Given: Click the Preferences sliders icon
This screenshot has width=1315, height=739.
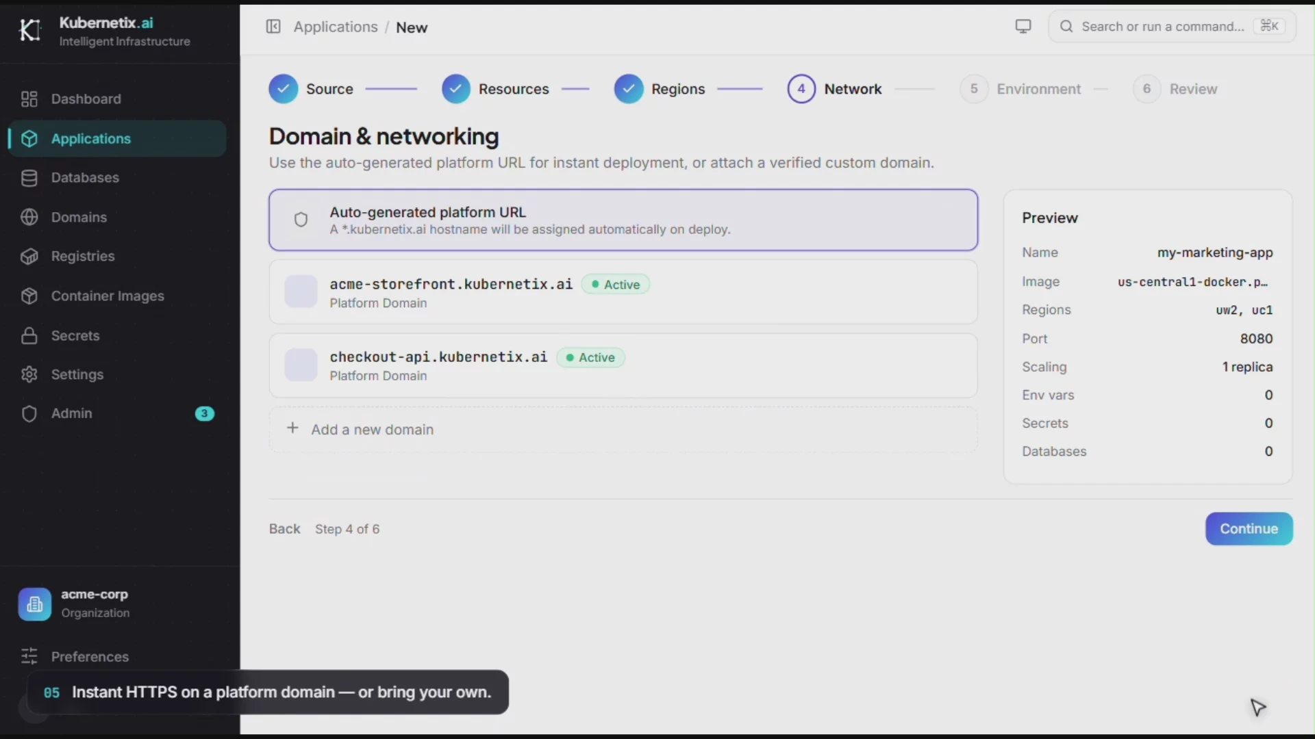Looking at the screenshot, I should pos(29,657).
